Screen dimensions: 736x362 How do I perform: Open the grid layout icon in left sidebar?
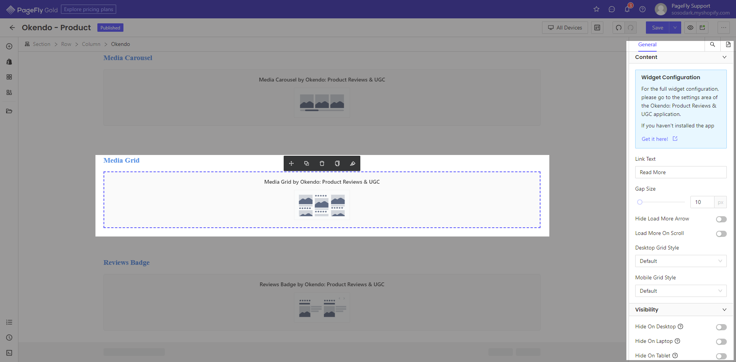[x=9, y=77]
